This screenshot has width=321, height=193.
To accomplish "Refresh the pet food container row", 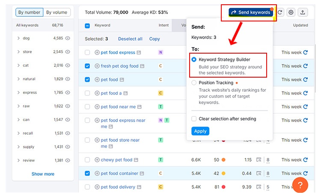I will [305, 173].
